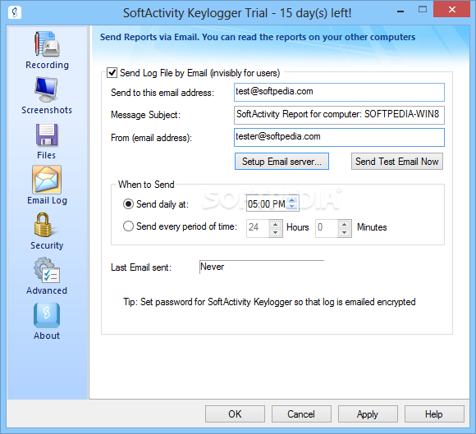This screenshot has width=476, height=434.
Task: Open Help for this dialog
Action: [x=434, y=414]
